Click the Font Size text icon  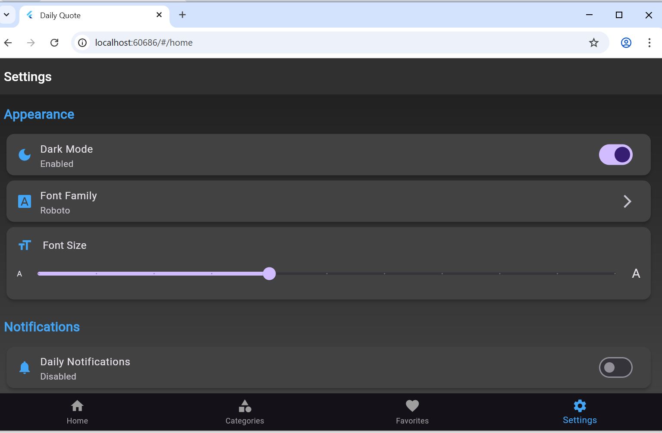25,245
